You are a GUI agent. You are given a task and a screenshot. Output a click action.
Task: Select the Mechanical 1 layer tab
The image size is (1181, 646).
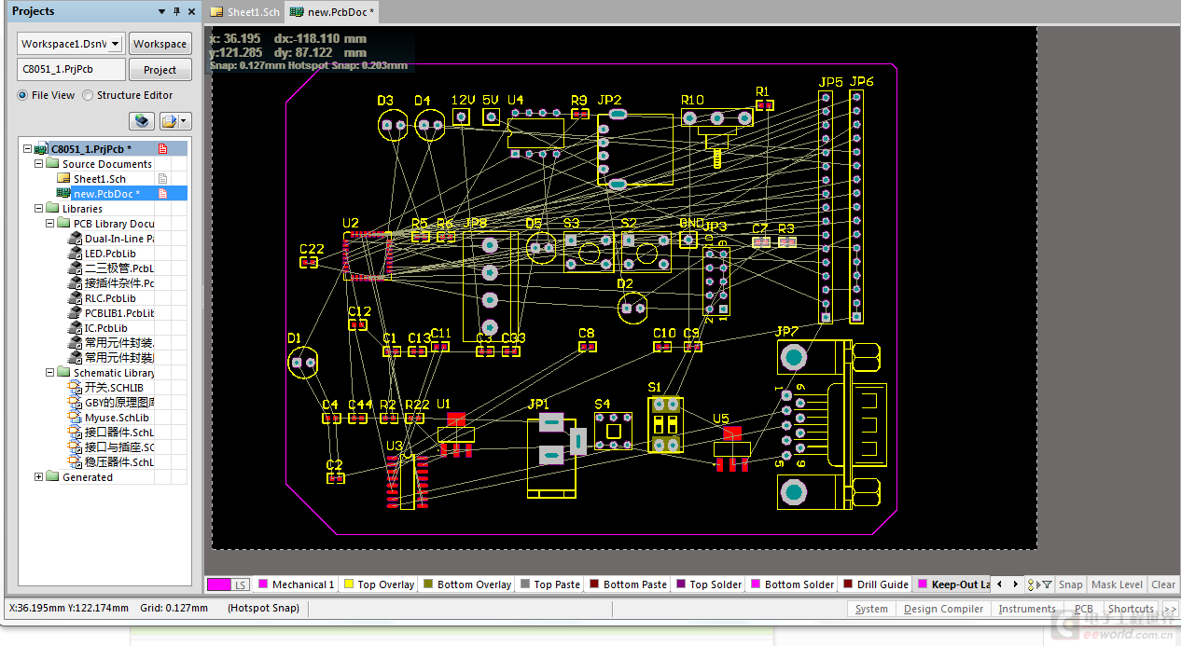point(296,584)
